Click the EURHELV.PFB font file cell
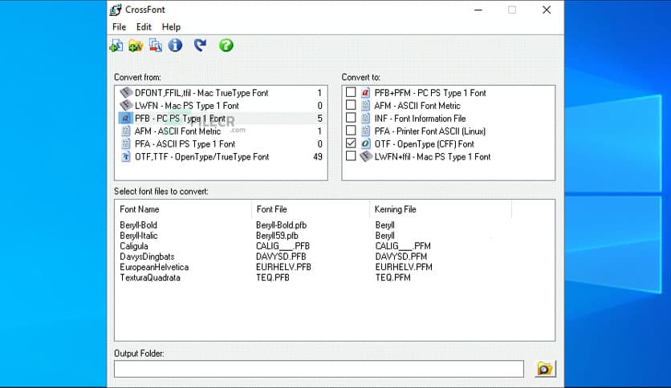This screenshot has width=671, height=388. pyautogui.click(x=283, y=267)
